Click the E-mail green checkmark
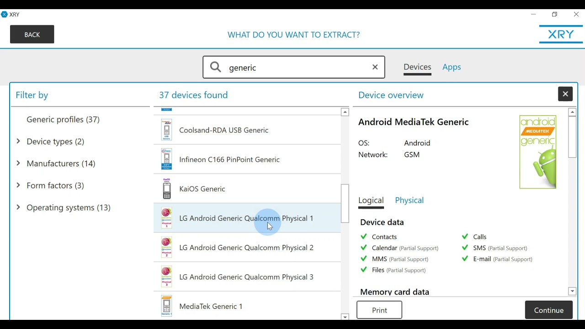The height and width of the screenshot is (329, 585). pos(465,259)
